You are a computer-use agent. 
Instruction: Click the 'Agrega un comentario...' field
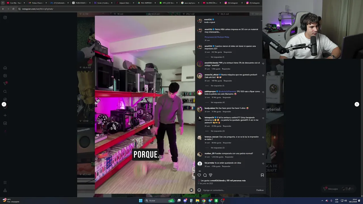(x=229, y=190)
